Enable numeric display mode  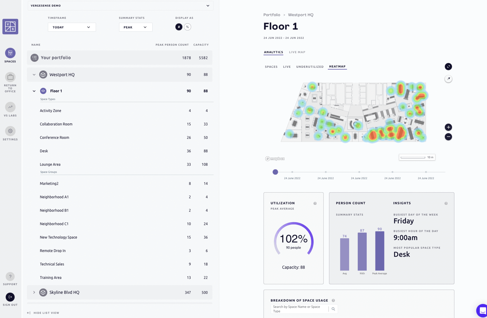179,27
